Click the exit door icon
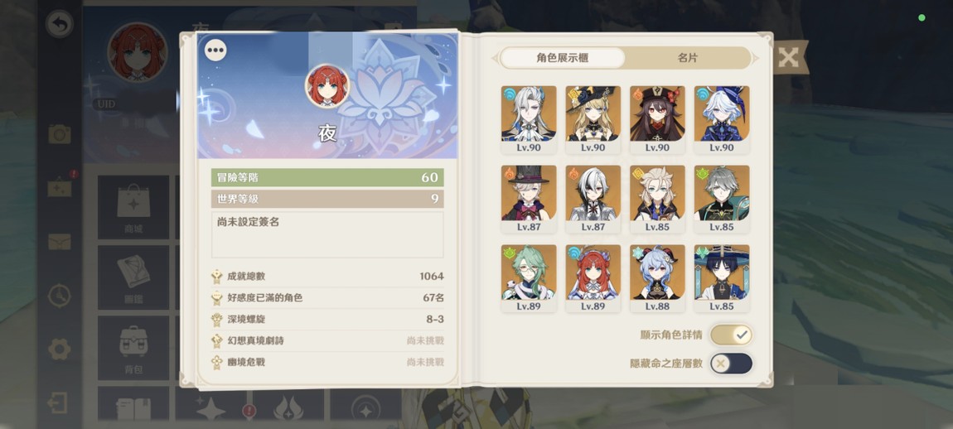953x429 pixels. (x=58, y=402)
